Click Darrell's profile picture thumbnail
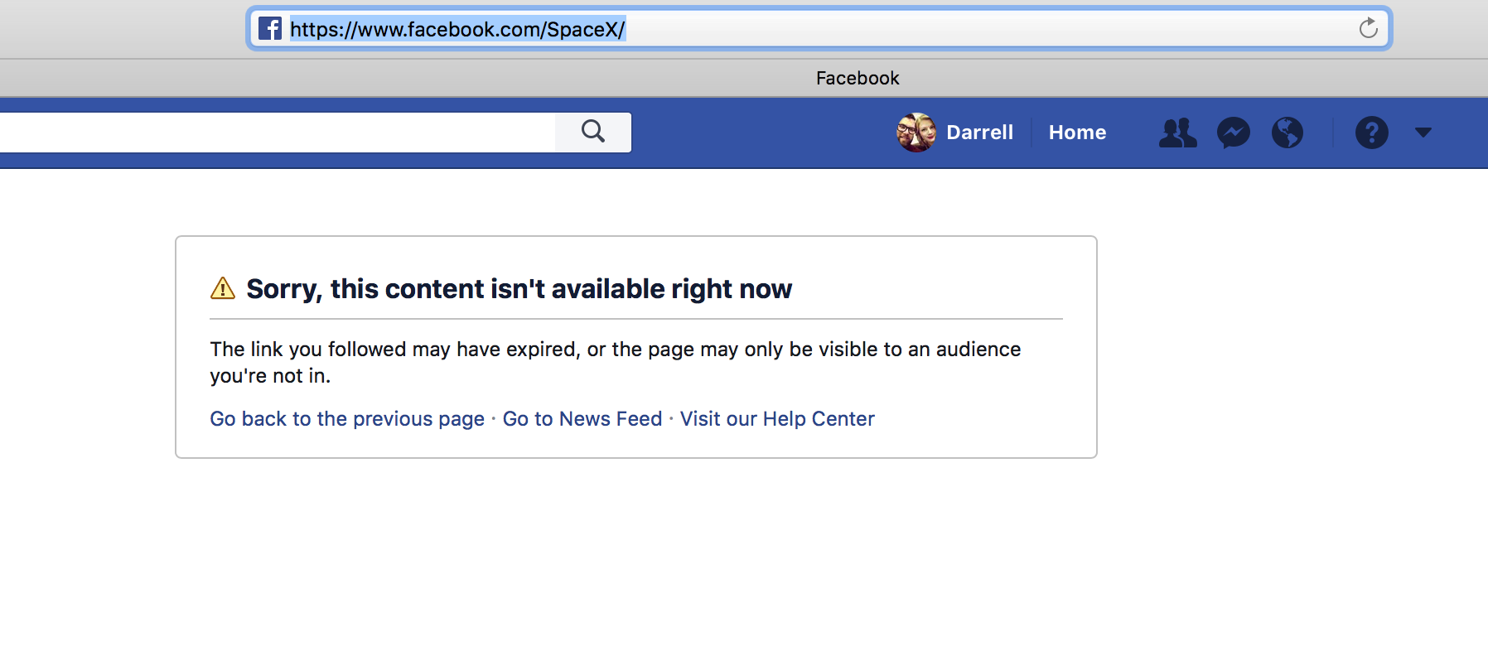 coord(916,133)
